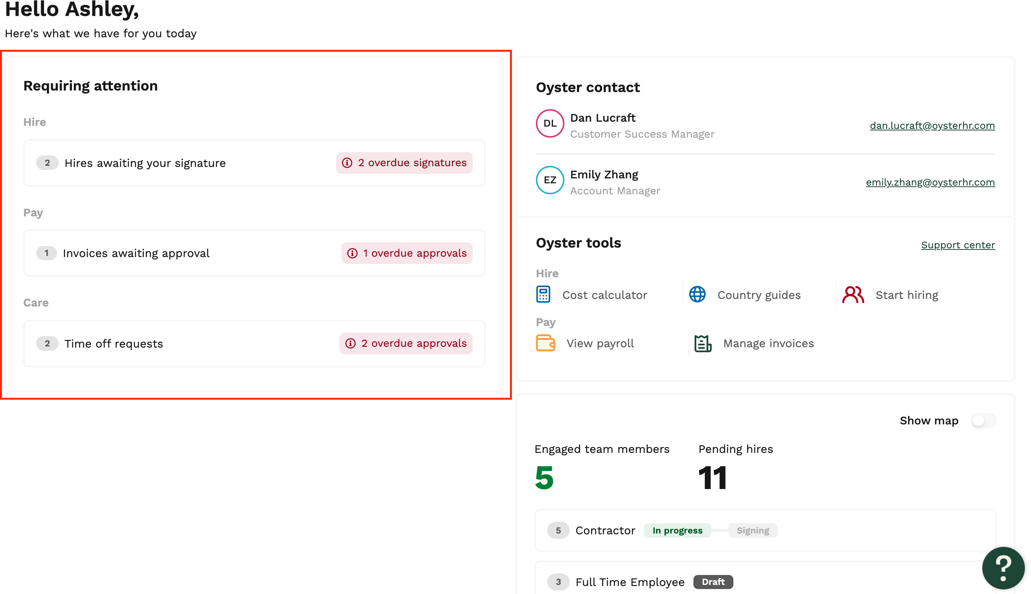Click the Signing status tag

click(753, 530)
